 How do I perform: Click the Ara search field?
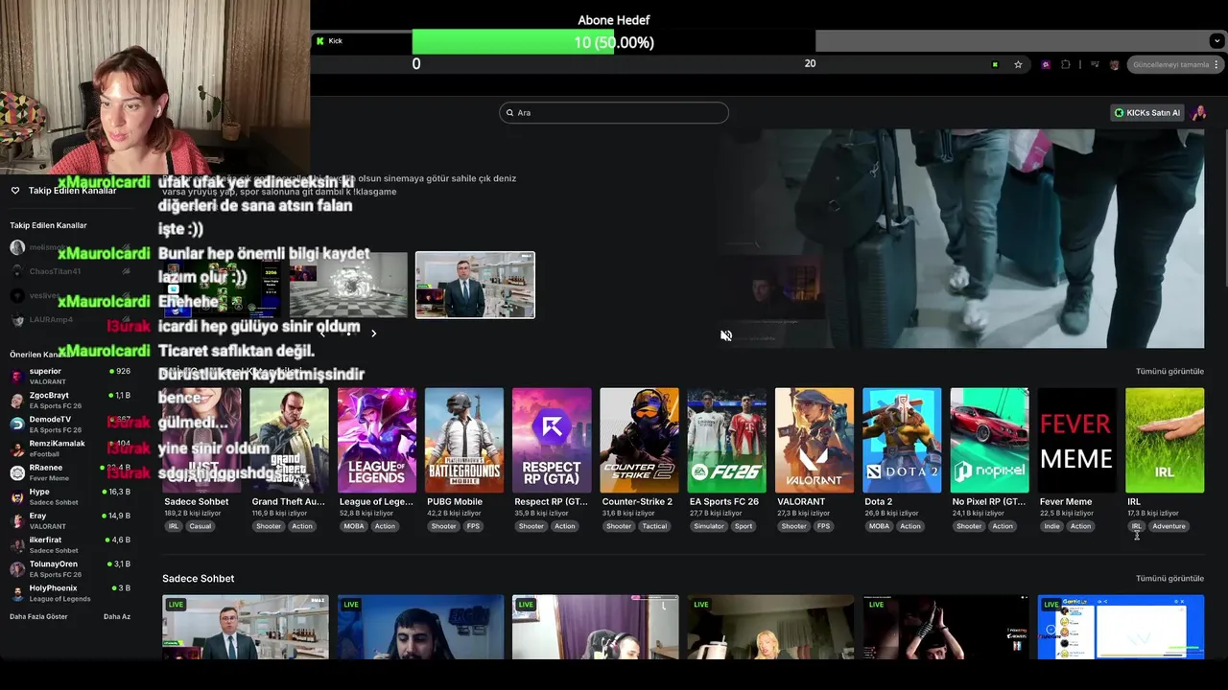pos(614,112)
